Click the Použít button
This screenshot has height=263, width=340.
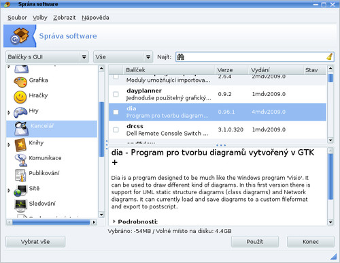click(255, 242)
